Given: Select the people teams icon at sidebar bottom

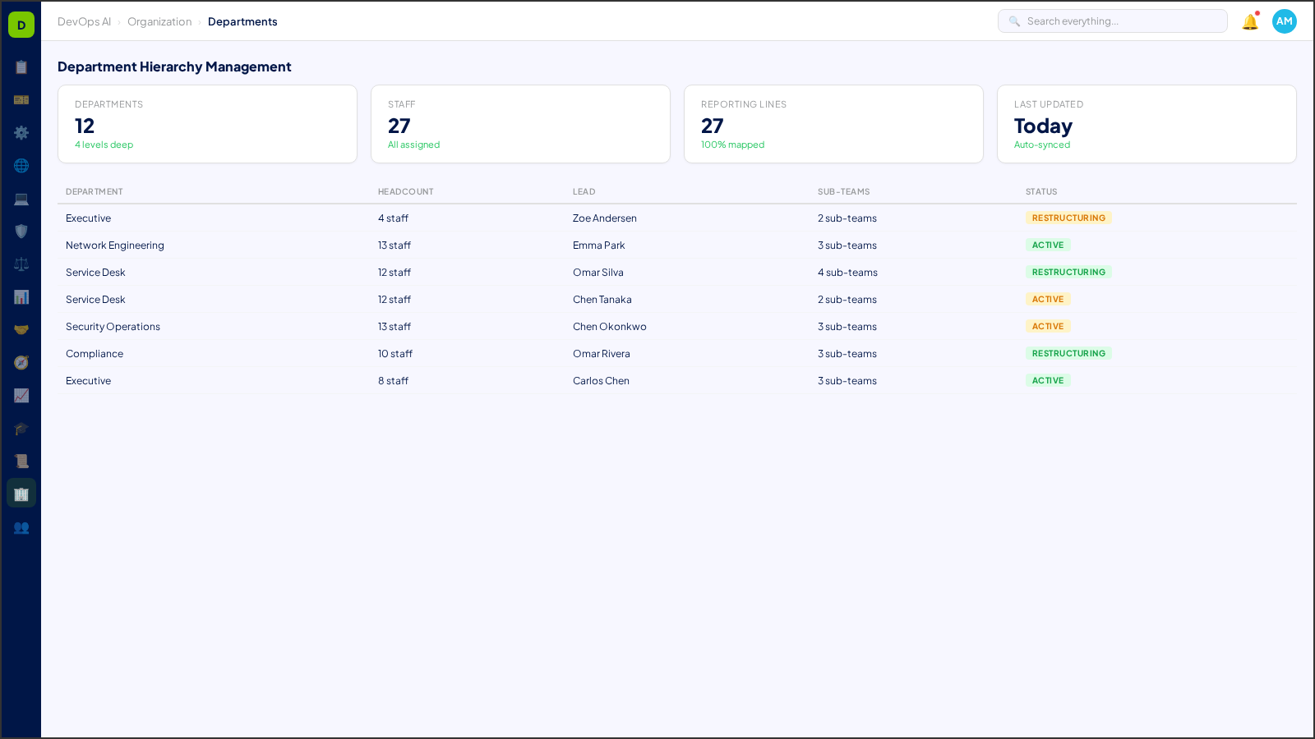Looking at the screenshot, I should coord(21,528).
